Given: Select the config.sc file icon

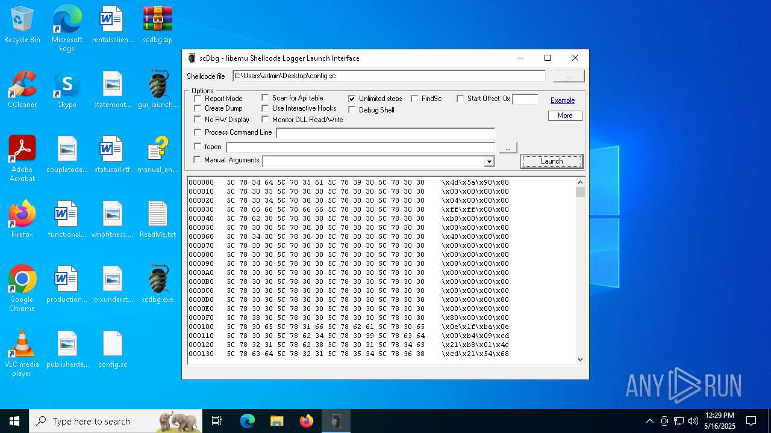Looking at the screenshot, I should tap(113, 349).
